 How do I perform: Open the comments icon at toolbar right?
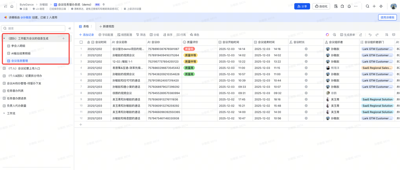pos(394,35)
